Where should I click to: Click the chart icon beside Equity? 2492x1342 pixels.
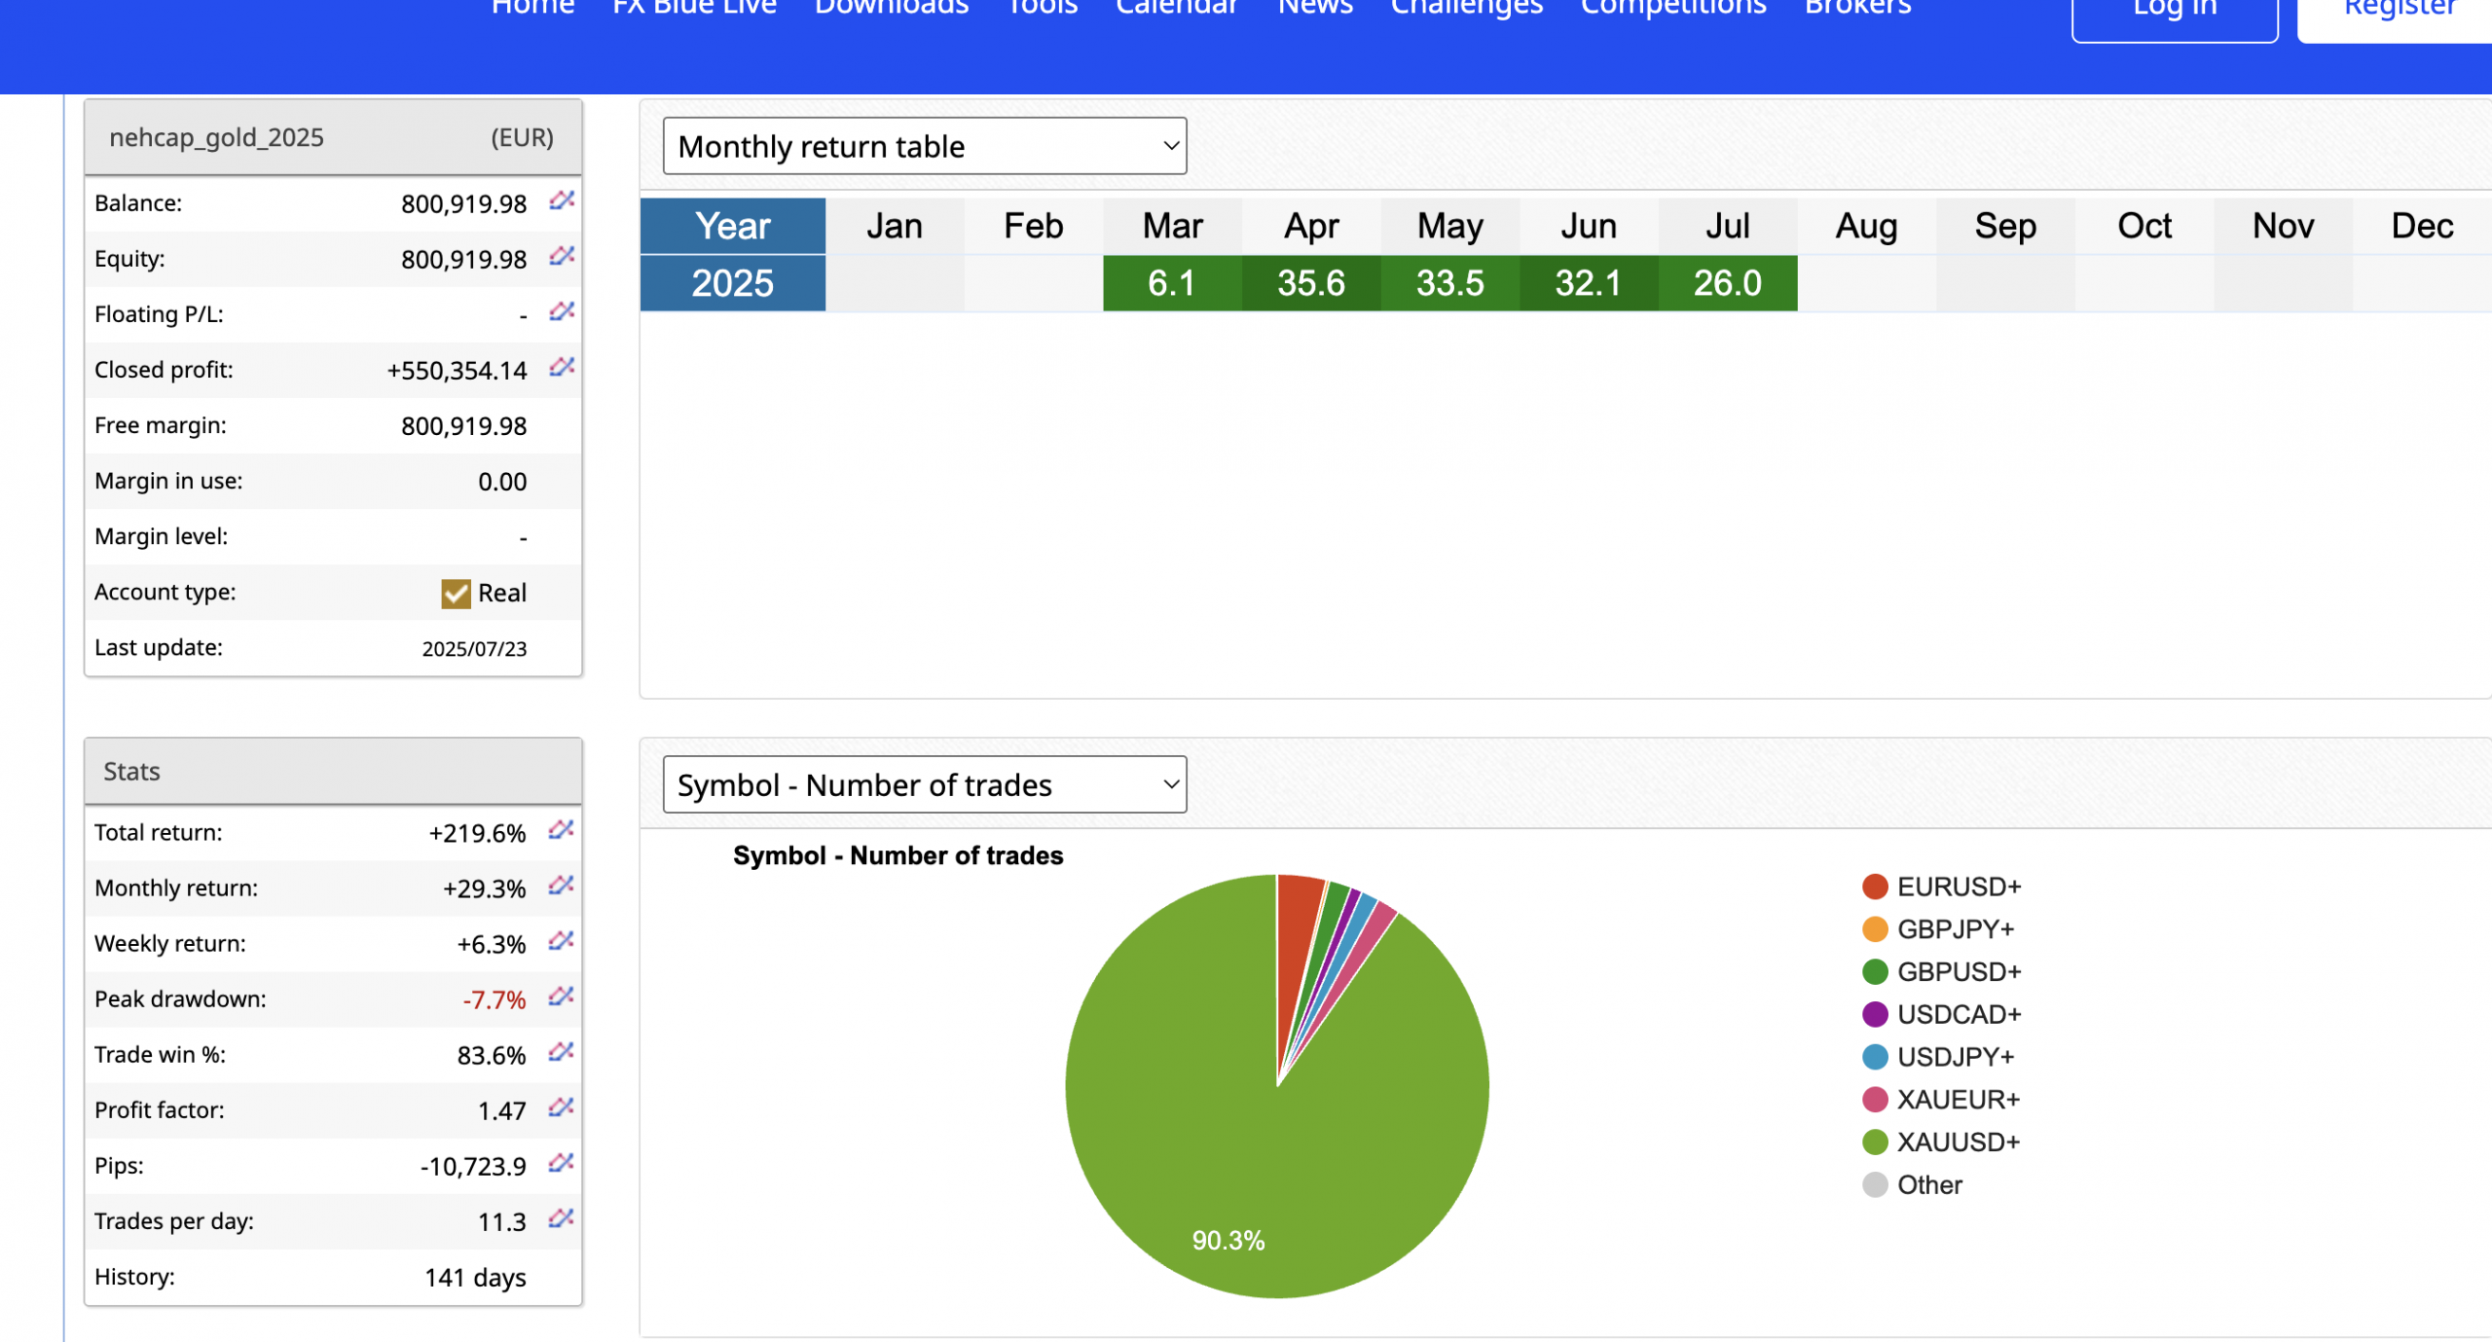point(562,256)
